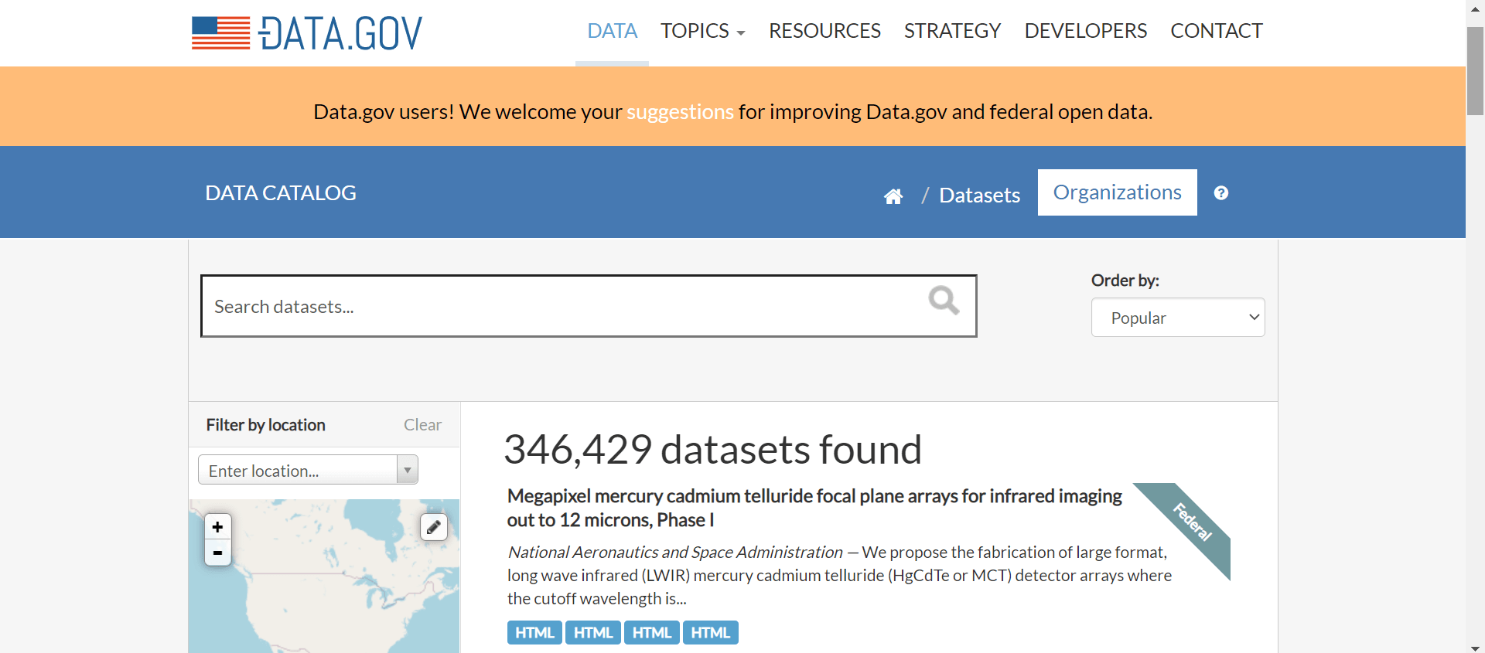Open the CONTACT page
1485x653 pixels.
tap(1216, 31)
